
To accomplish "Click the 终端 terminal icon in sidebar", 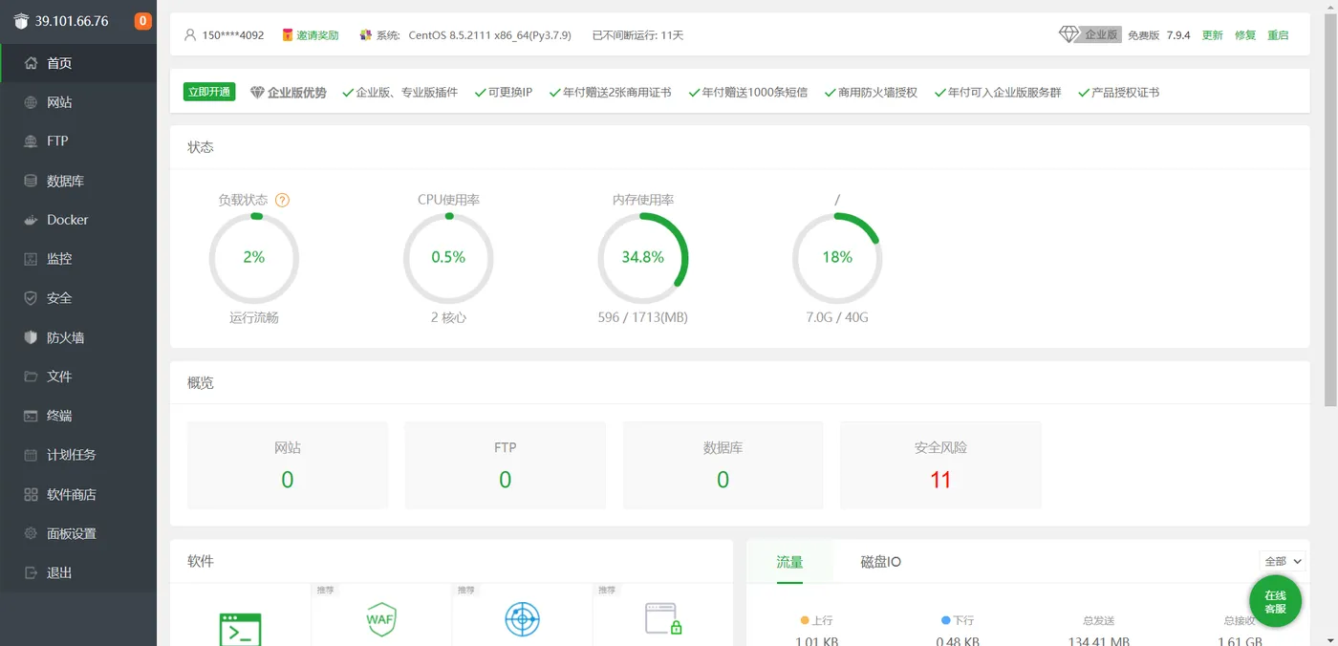I will (x=31, y=416).
